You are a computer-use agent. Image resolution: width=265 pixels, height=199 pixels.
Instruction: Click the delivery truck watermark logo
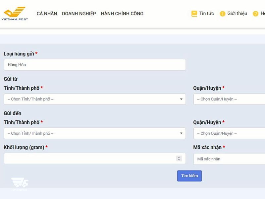coord(20,183)
